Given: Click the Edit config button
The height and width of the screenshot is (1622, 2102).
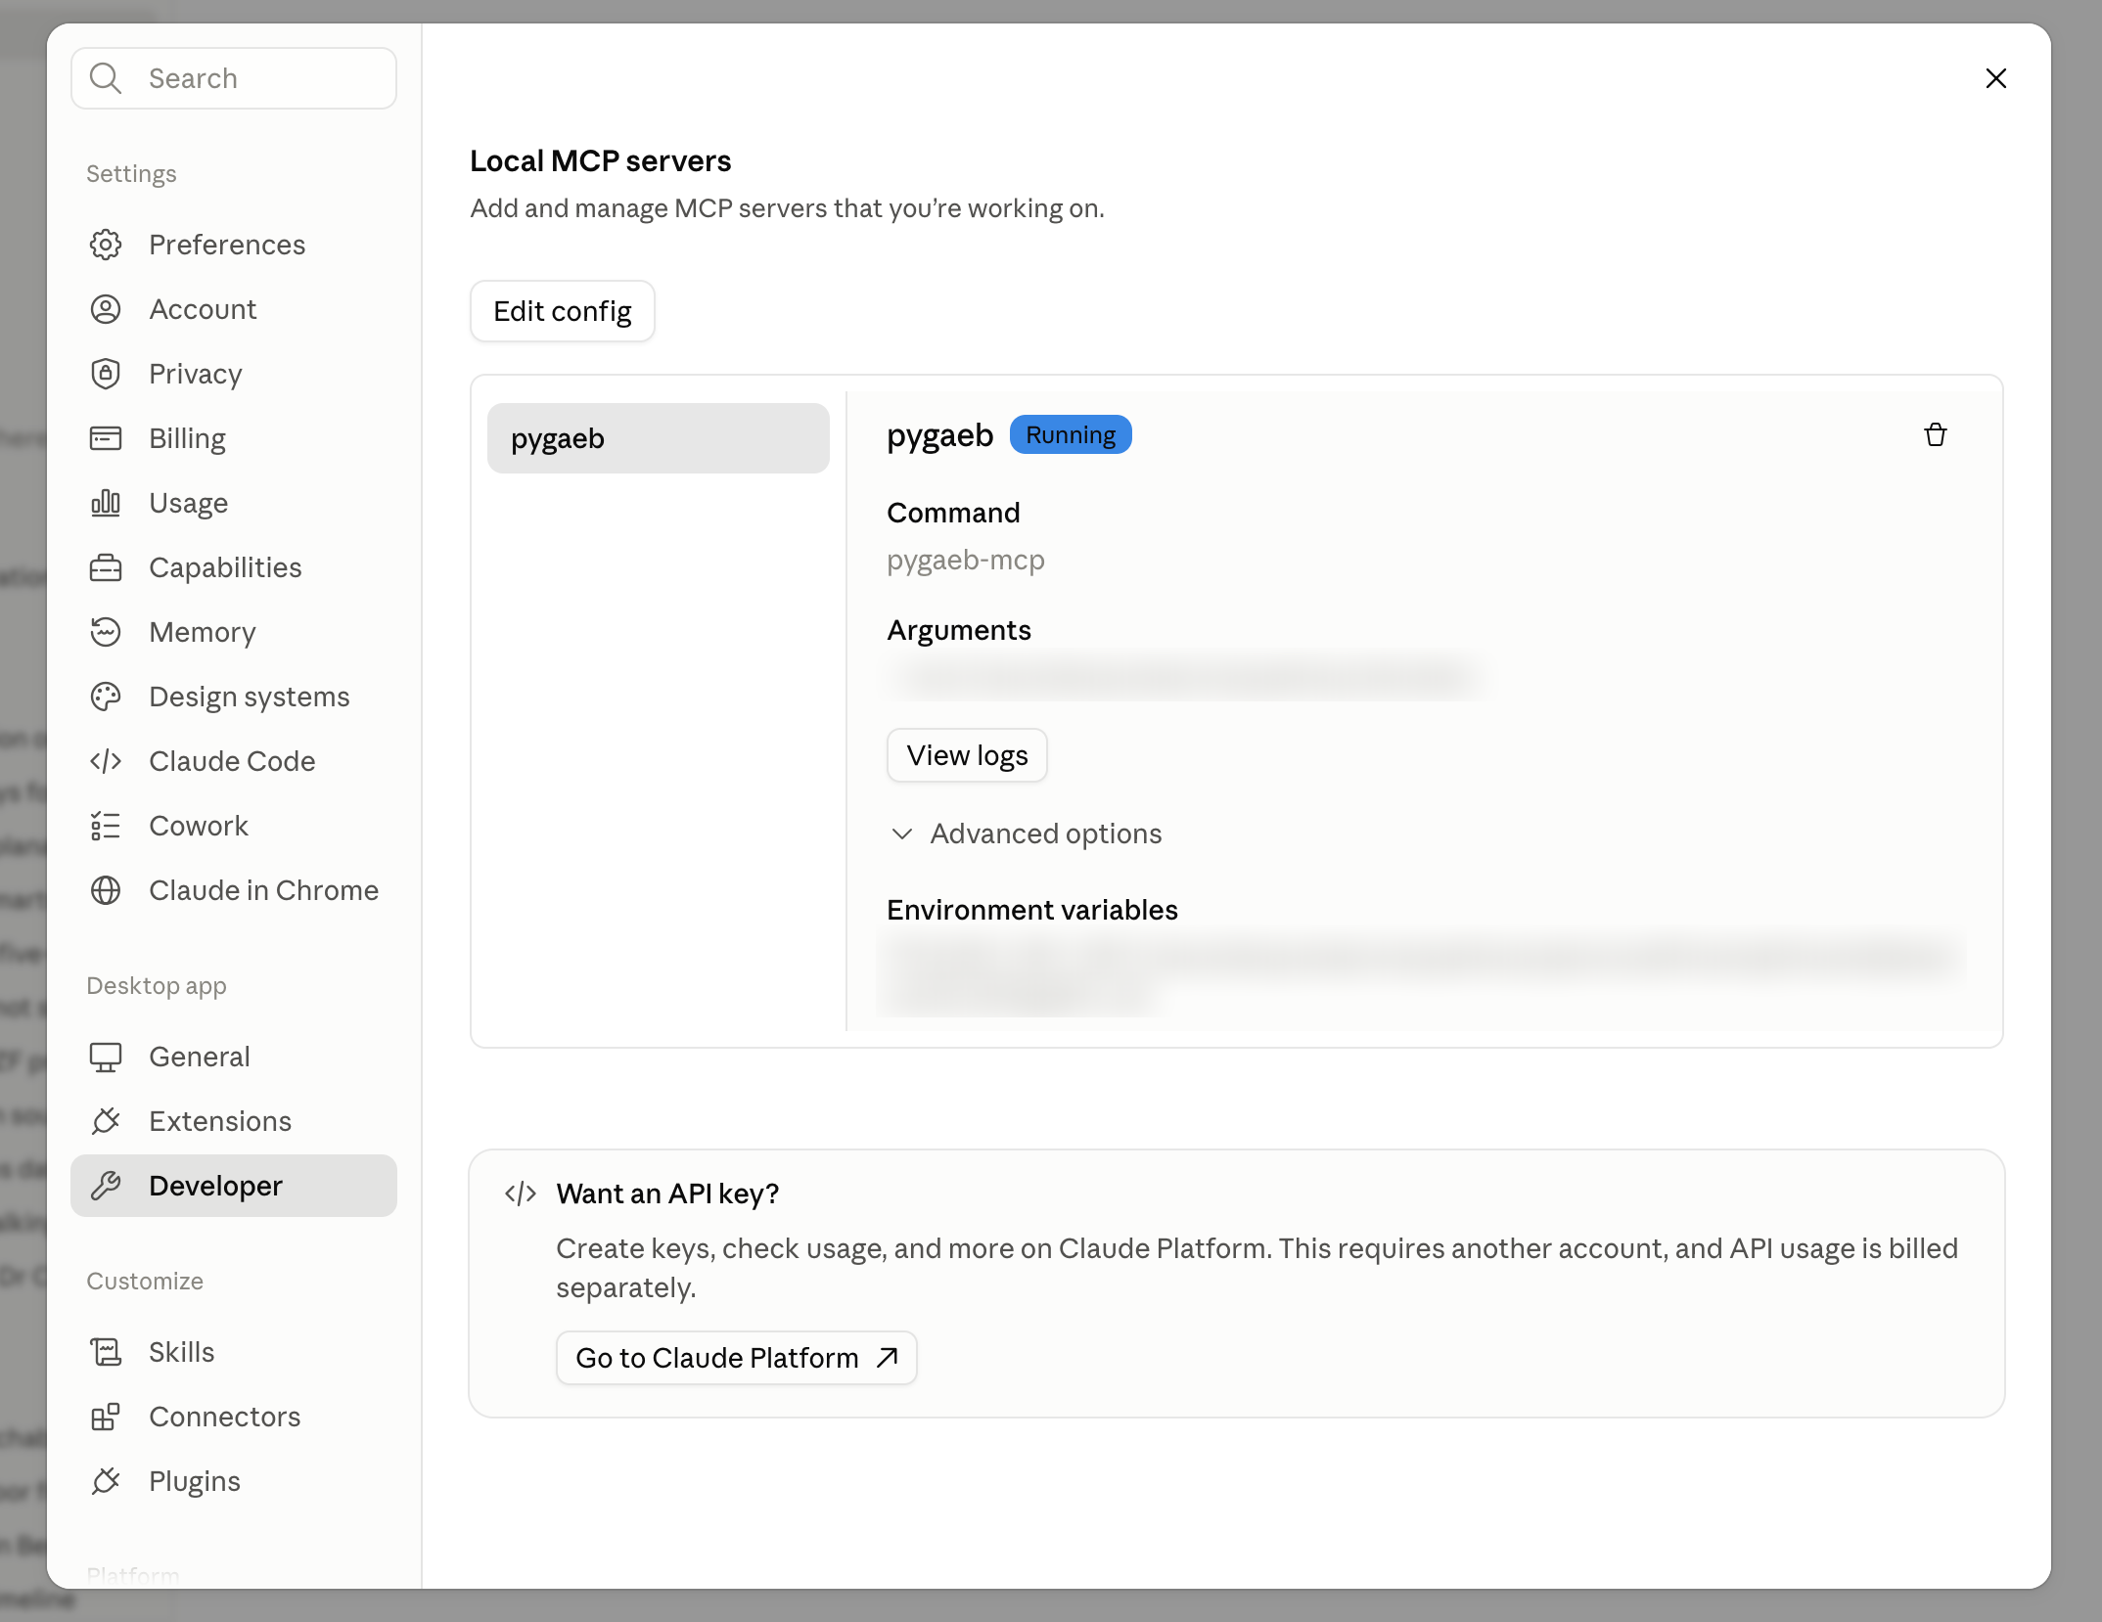Looking at the screenshot, I should coord(563,311).
